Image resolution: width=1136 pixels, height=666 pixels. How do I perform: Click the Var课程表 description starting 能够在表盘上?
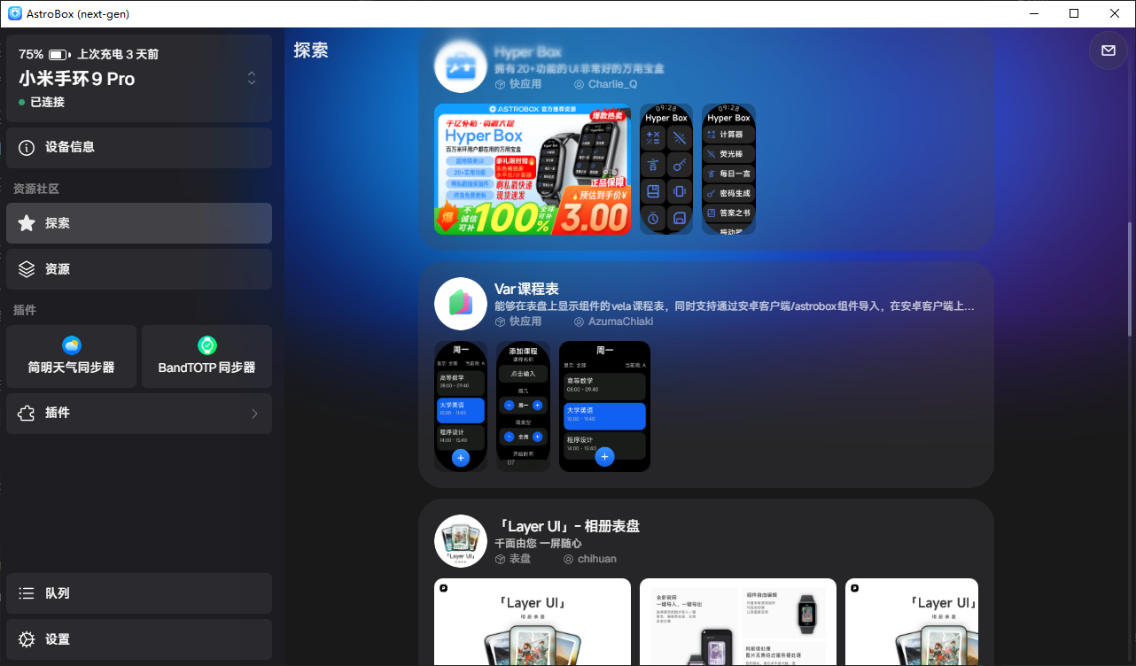click(735, 306)
